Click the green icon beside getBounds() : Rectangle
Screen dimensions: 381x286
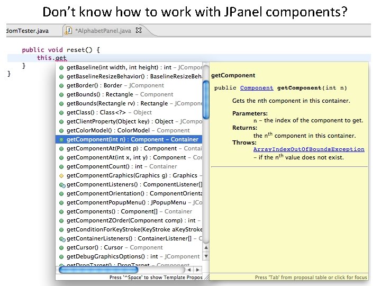(x=61, y=95)
